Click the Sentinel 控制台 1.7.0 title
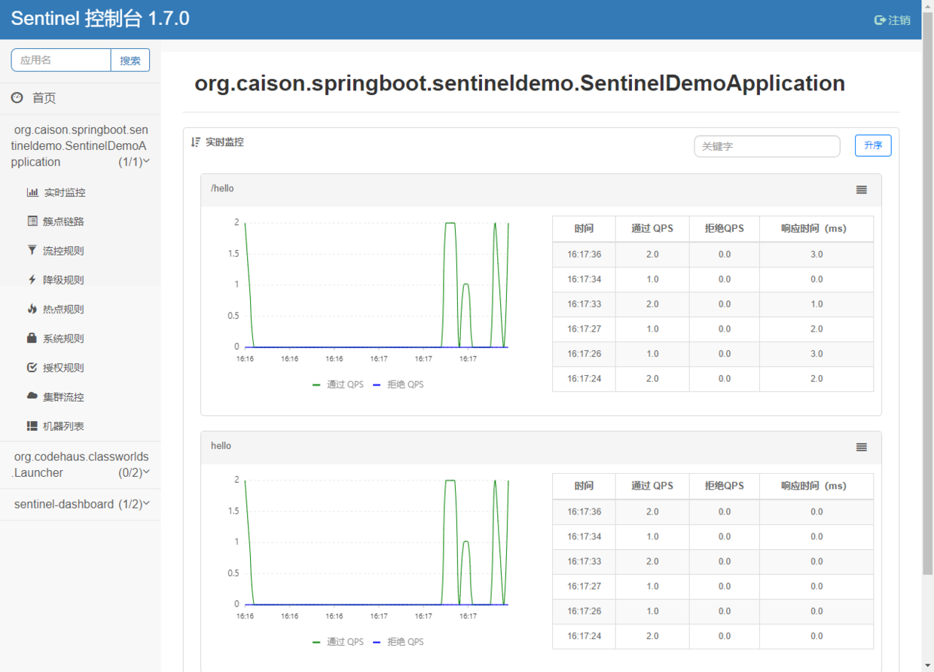The height and width of the screenshot is (672, 934). pyautogui.click(x=100, y=19)
